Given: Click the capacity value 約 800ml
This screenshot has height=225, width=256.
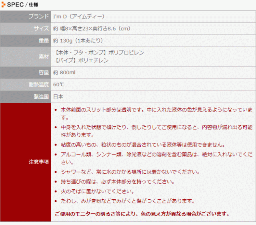Looking at the screenshot, I should click(x=64, y=73).
